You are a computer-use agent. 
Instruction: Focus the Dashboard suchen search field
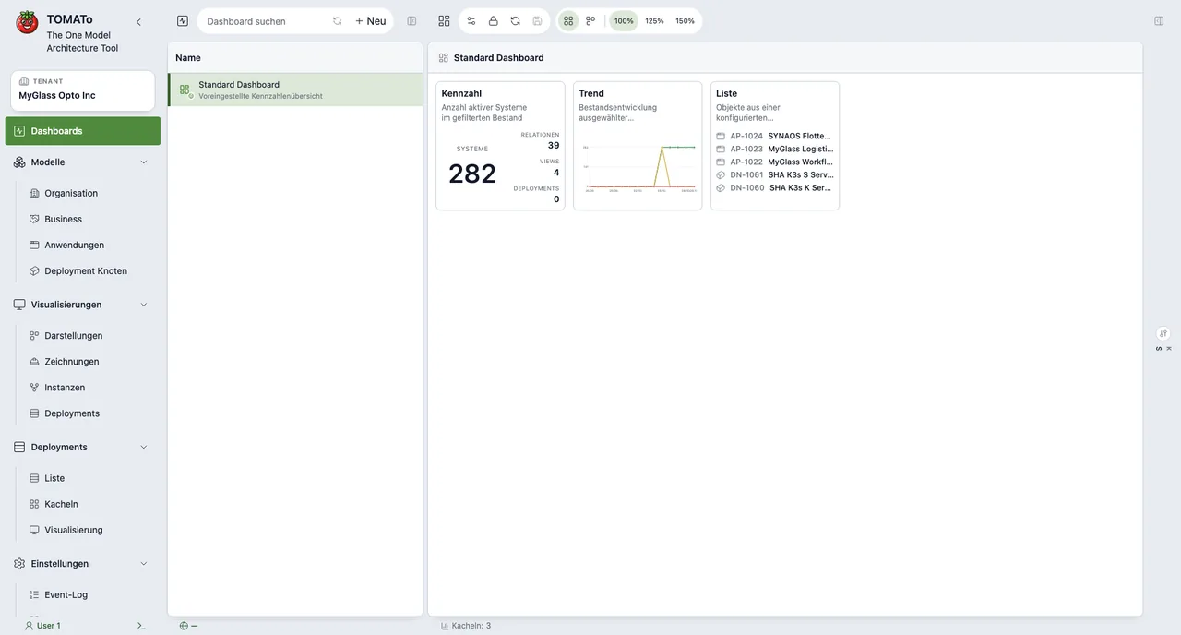tap(265, 20)
